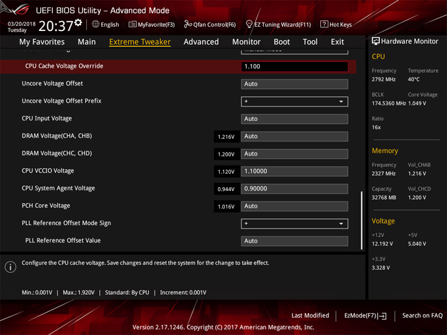Open the Advanced tab
The height and width of the screenshot is (335, 447).
pos(201,42)
